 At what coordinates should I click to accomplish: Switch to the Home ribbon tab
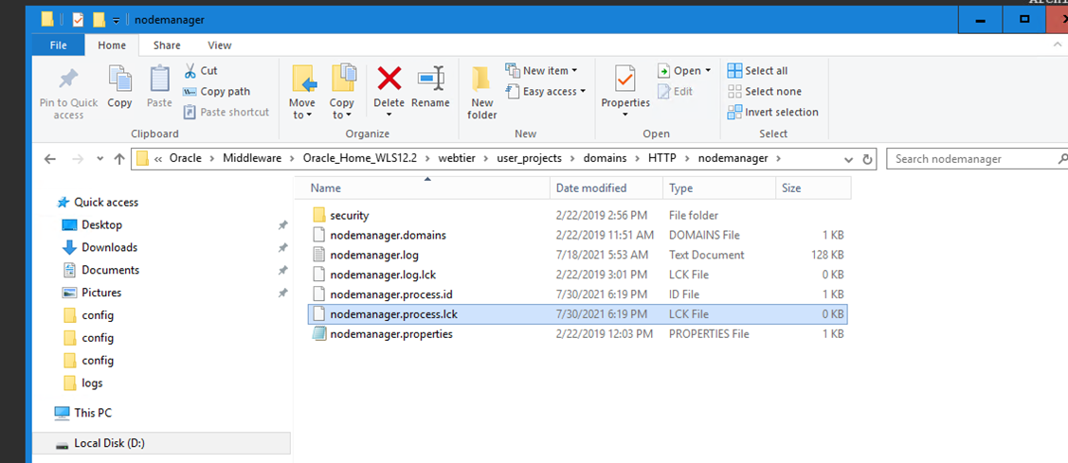[112, 45]
